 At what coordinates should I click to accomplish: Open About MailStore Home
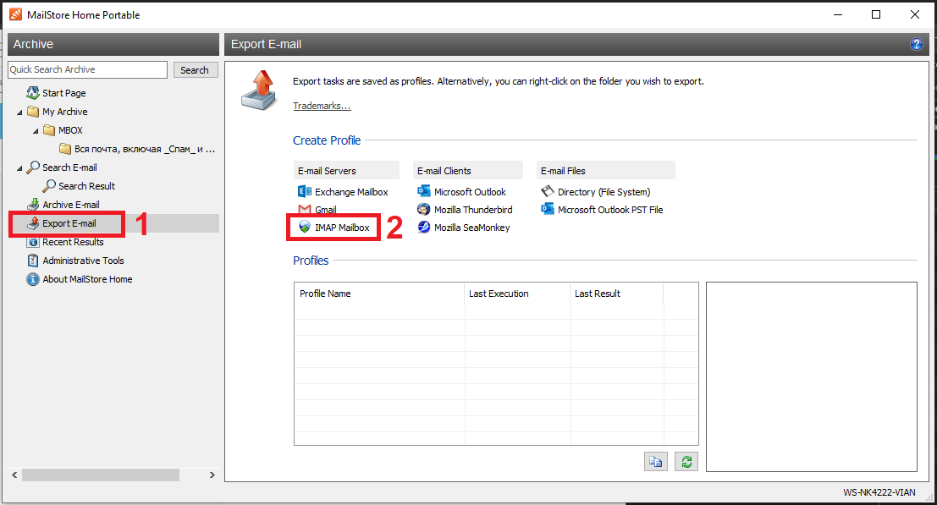coord(87,279)
